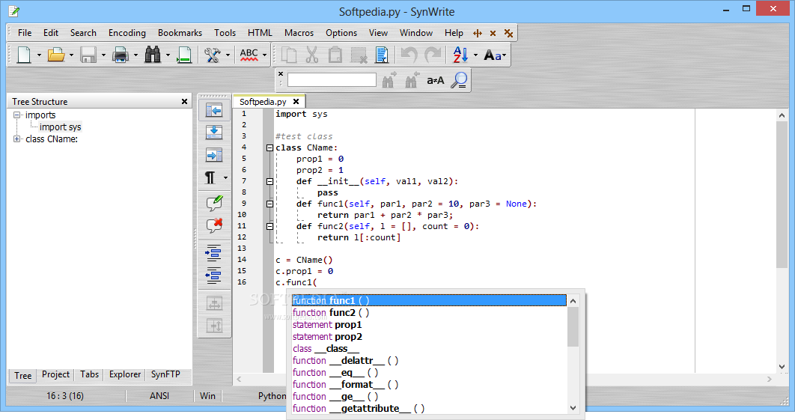Viewport: 795px width, 420px height.
Task: Toggle left tree panel icon
Action: pos(214,110)
